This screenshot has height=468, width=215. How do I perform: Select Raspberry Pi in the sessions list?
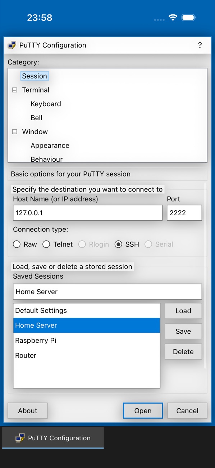(x=87, y=341)
